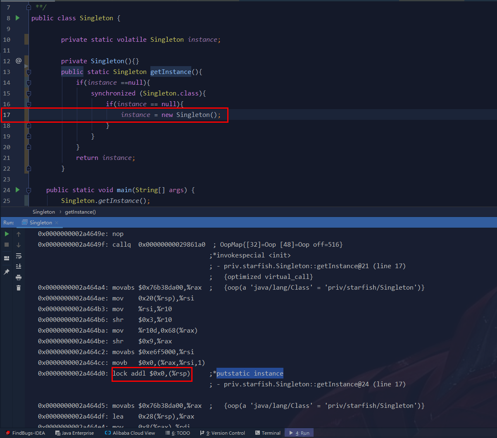Collapse inner if block at line 16
497x438 pixels.
(29, 104)
